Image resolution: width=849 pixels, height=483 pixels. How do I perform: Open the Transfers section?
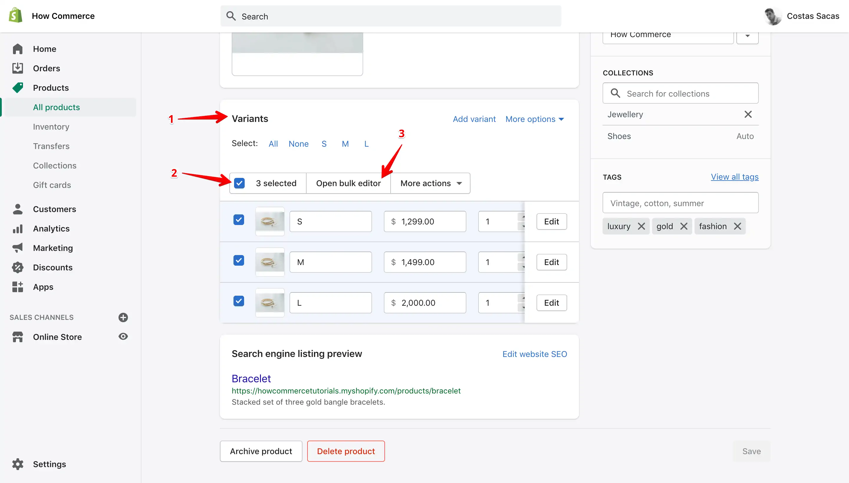[51, 146]
